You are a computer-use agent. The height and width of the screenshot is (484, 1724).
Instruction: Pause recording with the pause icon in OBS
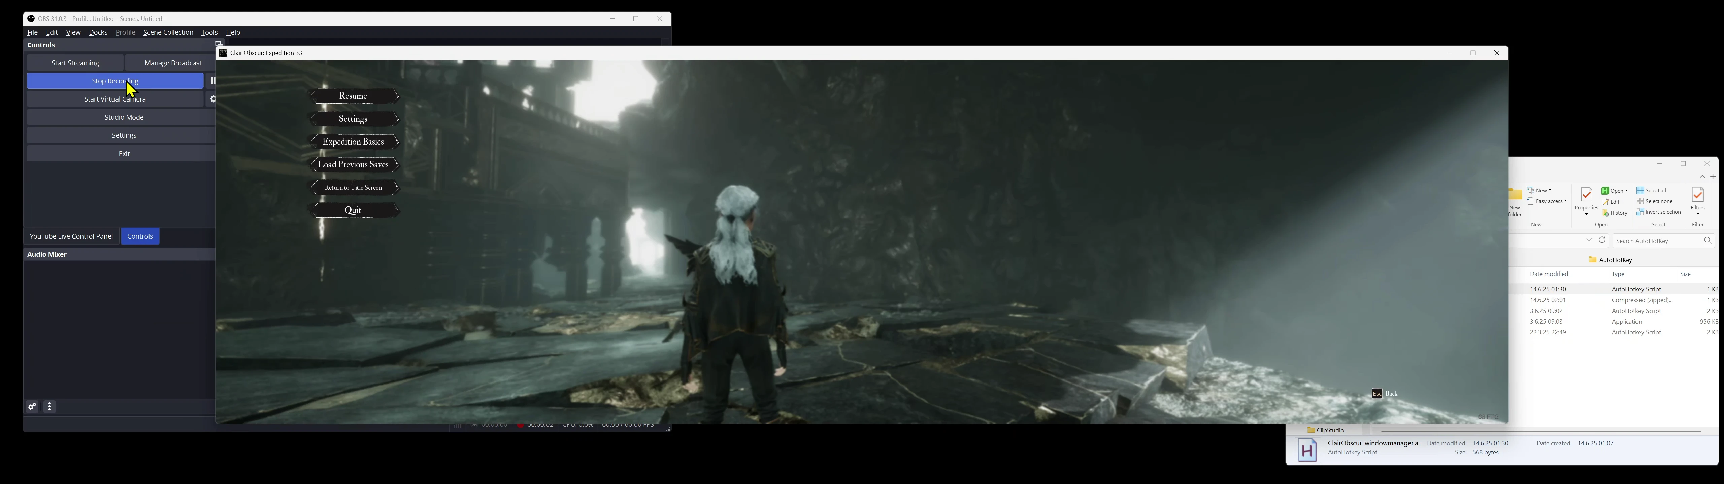pos(212,81)
